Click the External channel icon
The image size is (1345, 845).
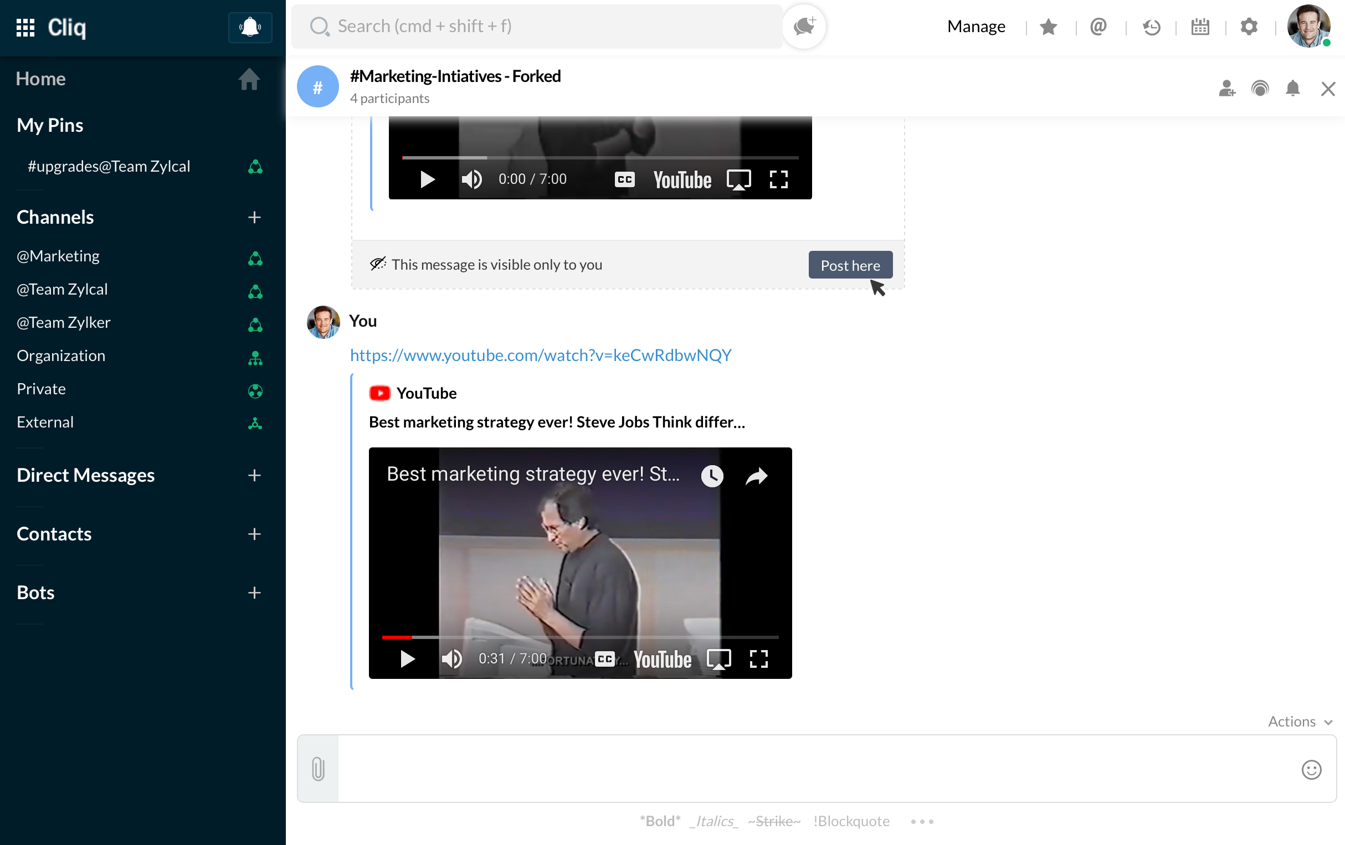pyautogui.click(x=255, y=424)
